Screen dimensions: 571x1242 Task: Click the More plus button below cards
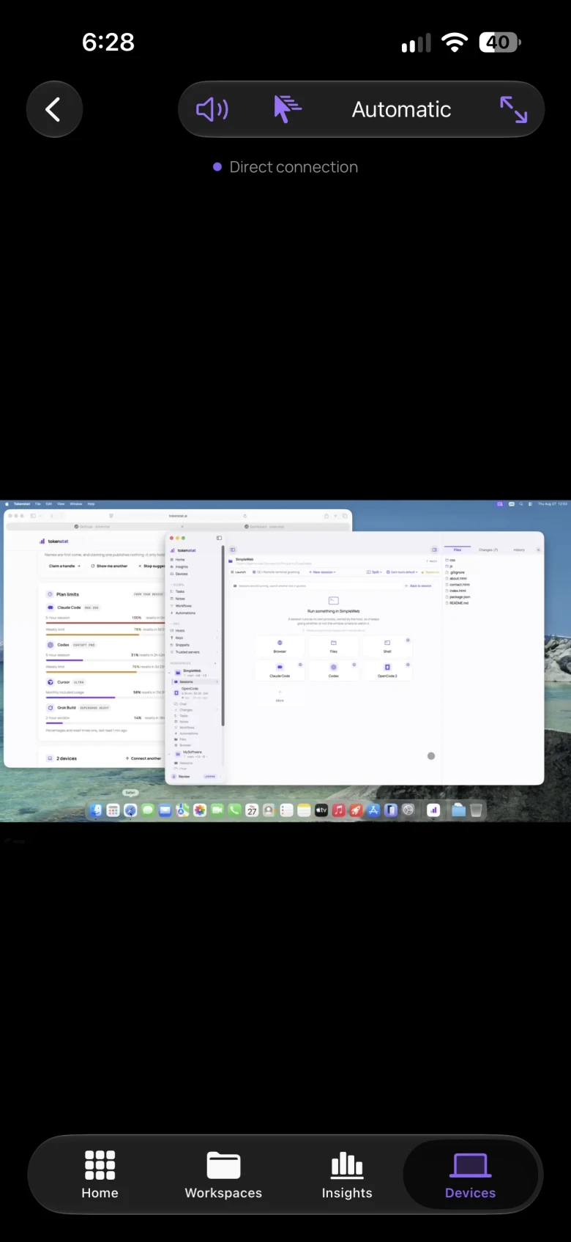click(280, 695)
